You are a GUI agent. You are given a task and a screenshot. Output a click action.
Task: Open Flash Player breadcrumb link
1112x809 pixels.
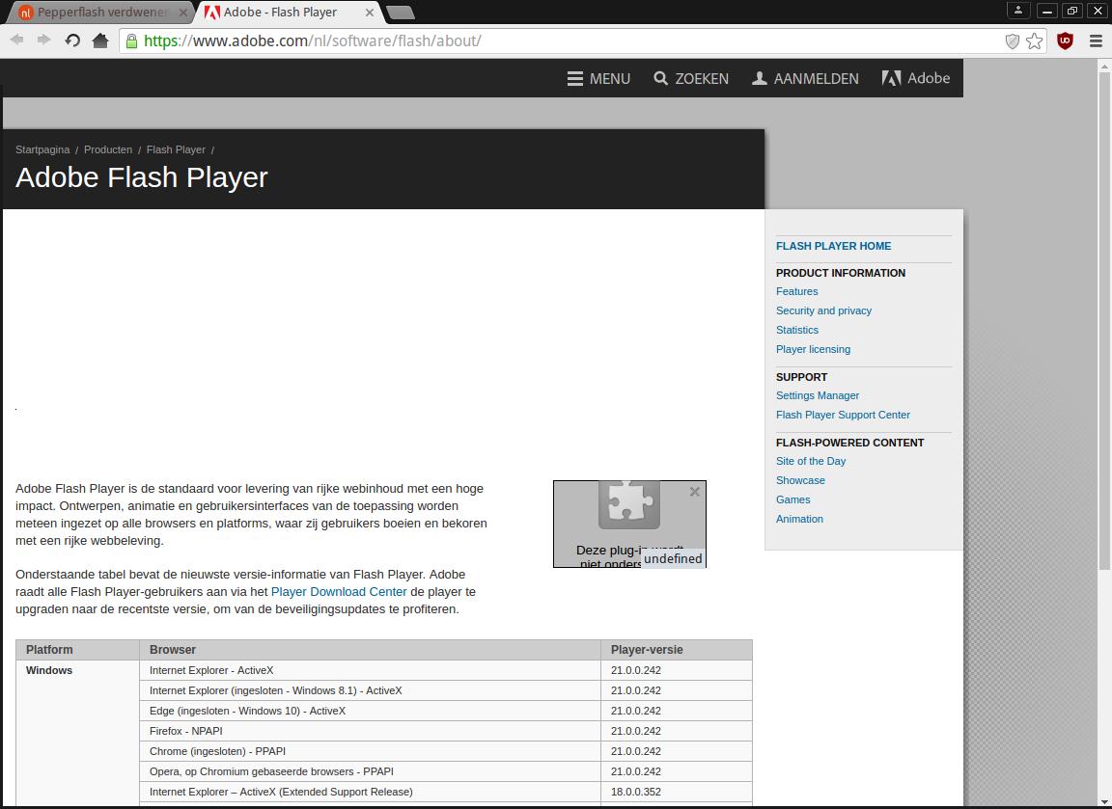pos(176,149)
